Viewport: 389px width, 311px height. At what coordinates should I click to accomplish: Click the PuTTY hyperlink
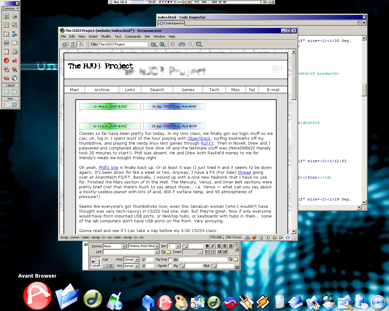click(207, 143)
